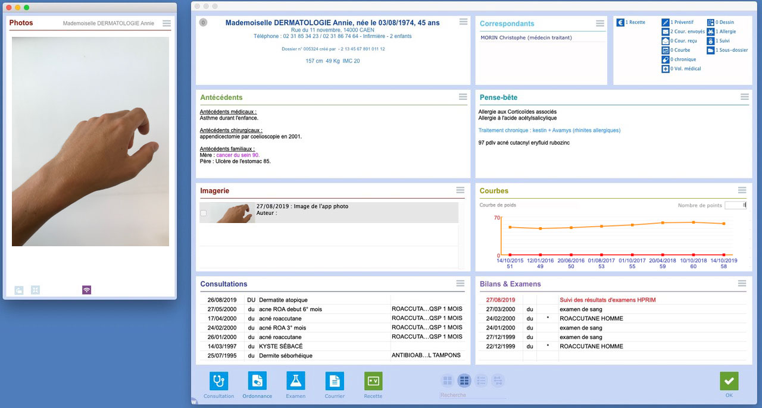Viewport: 762px width, 408px height.
Task: Switch to the list view layout
Action: tap(482, 380)
